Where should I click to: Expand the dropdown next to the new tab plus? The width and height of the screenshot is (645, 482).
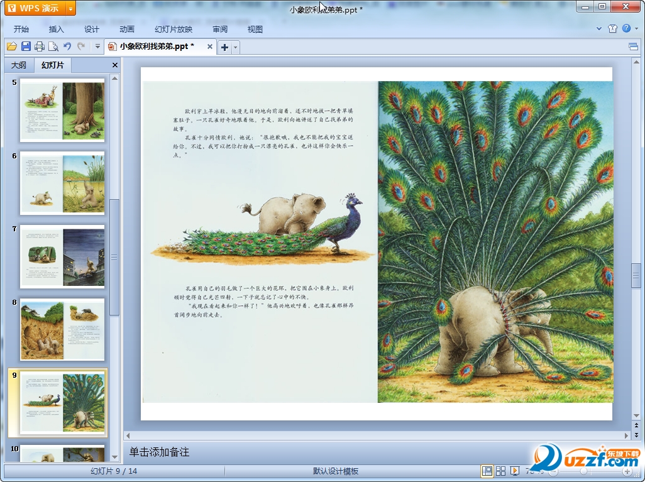tap(235, 47)
